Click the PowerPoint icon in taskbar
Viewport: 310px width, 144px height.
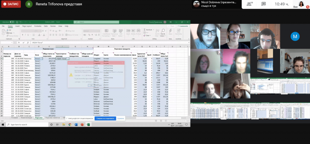tap(82, 125)
